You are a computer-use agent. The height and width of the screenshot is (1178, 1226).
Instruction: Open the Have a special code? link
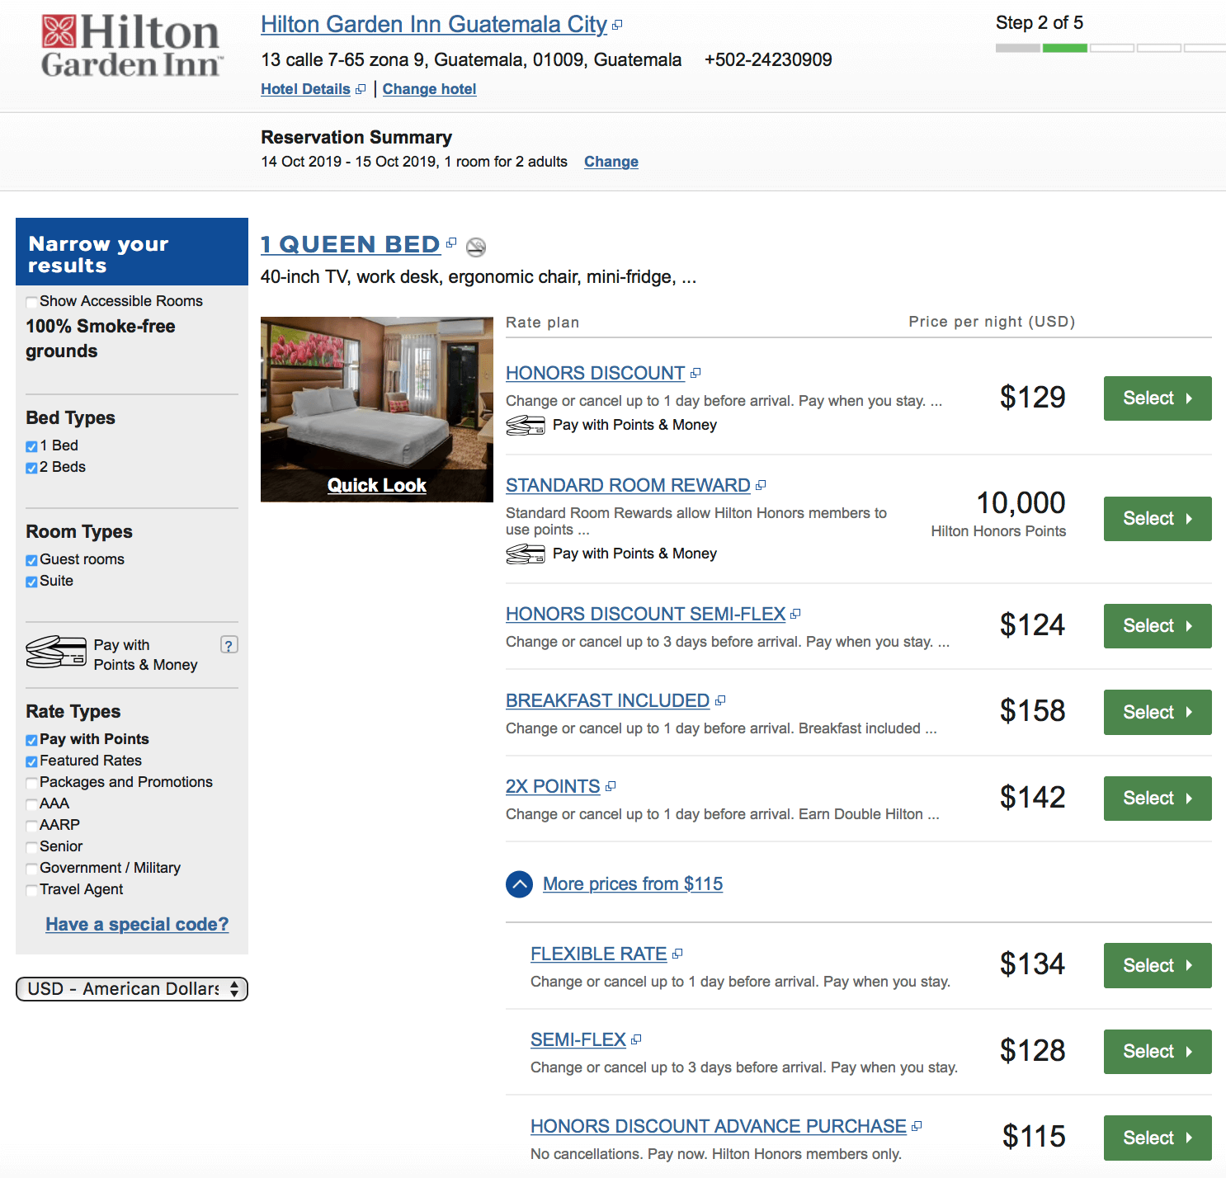(x=136, y=924)
